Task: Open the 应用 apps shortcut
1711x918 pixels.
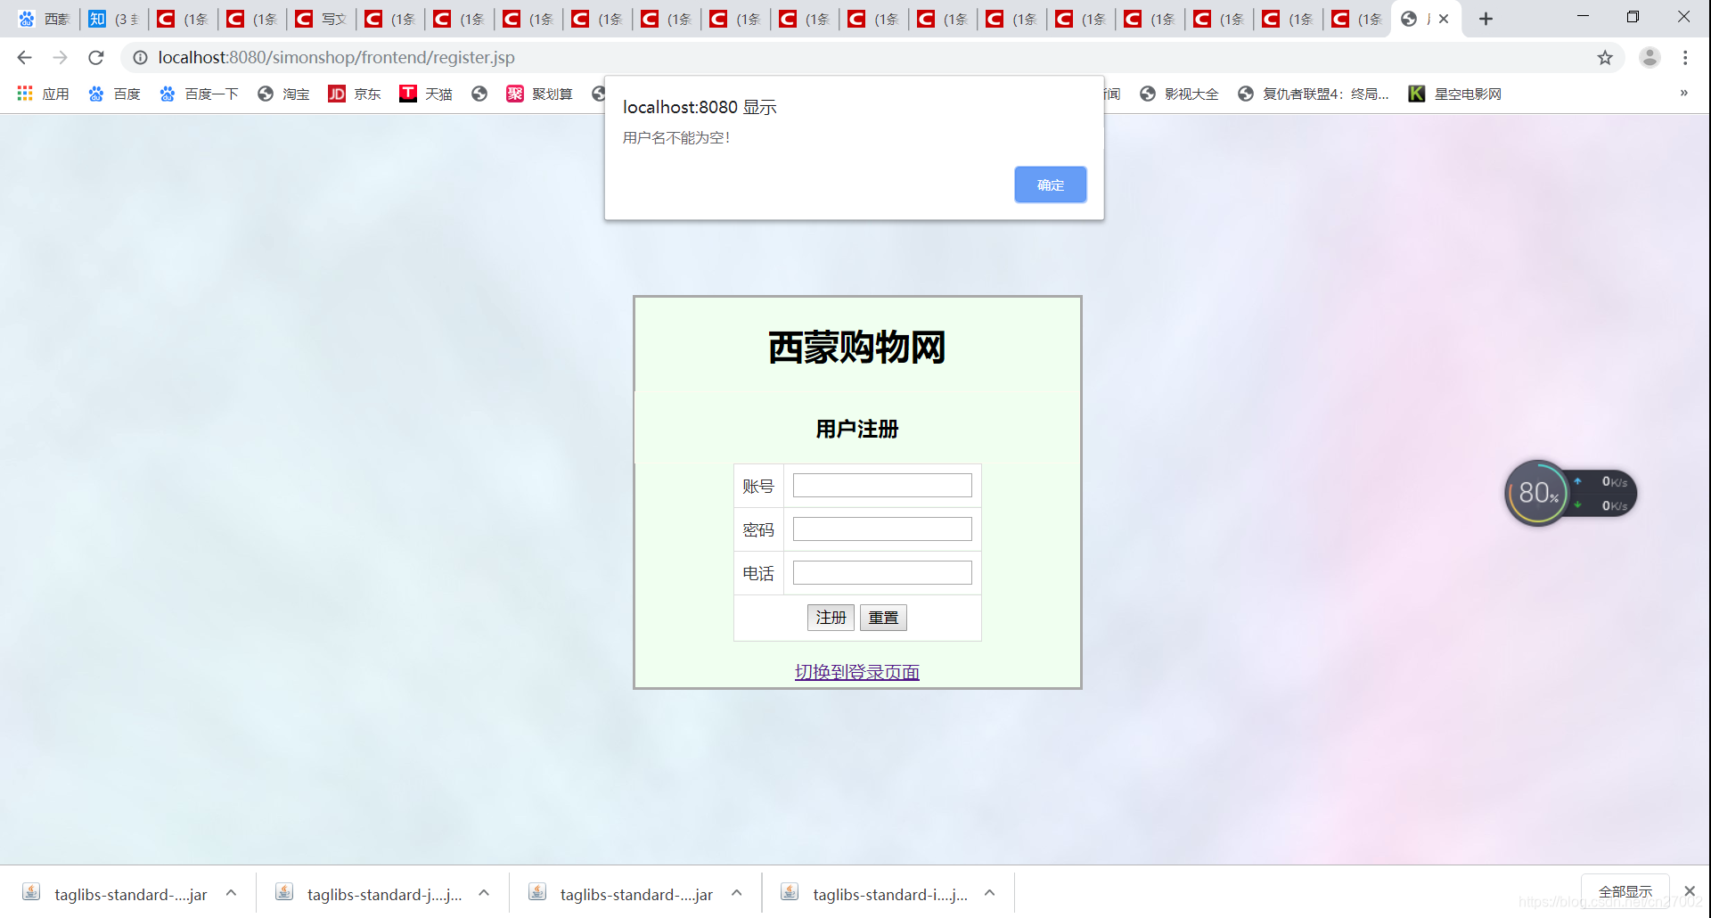Action: [43, 94]
